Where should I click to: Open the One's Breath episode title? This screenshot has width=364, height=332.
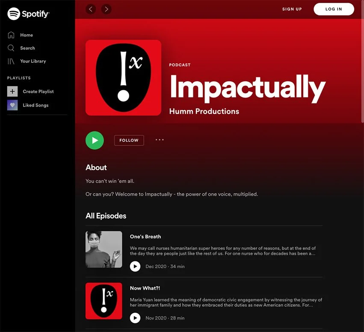(145, 237)
